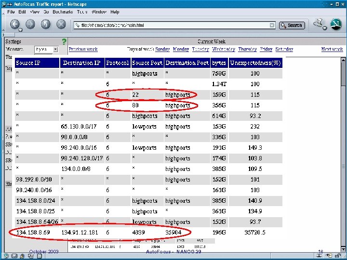Viewport: 347px width, 260px height.
Task: Click the Reload page button
Action: (x=46, y=25)
